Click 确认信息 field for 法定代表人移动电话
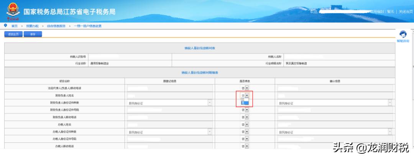This screenshot has height=158, width=414. click(335, 88)
